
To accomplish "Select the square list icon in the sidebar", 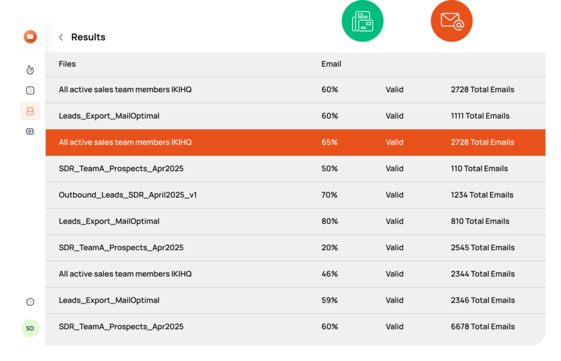I will [x=30, y=90].
